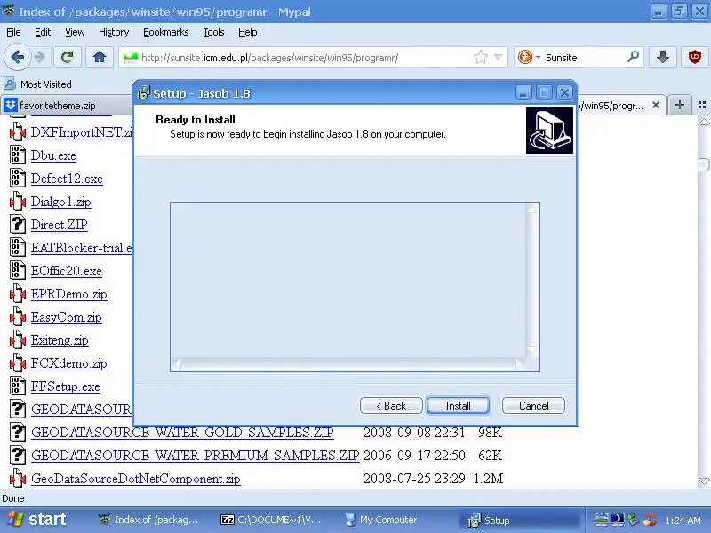Image resolution: width=711 pixels, height=533 pixels.
Task: Open the URL history dropdown arrow
Action: 499,58
